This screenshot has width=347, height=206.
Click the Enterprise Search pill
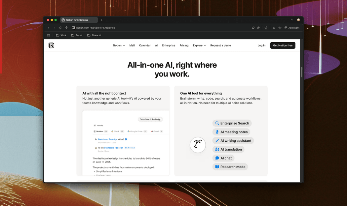point(232,123)
